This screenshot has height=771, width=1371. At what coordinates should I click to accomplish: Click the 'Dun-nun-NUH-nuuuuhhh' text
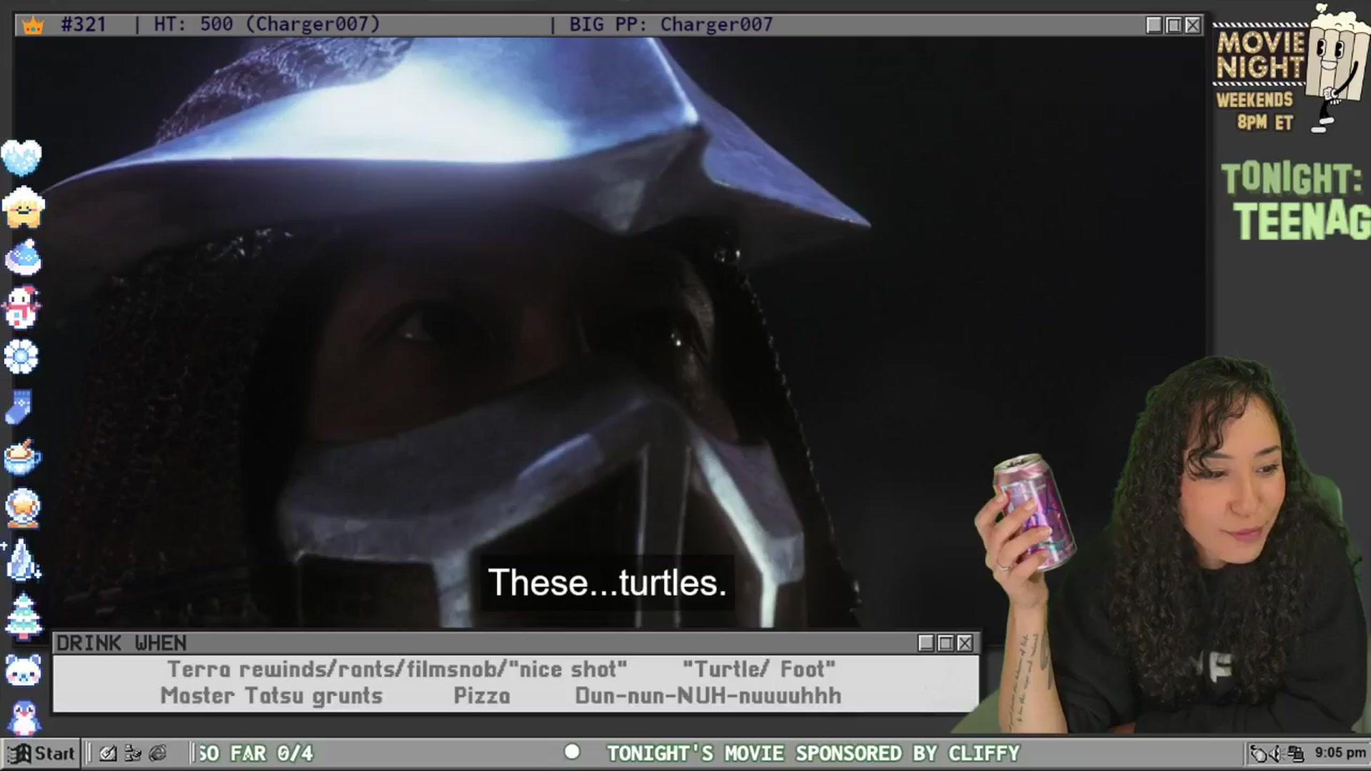pos(708,695)
